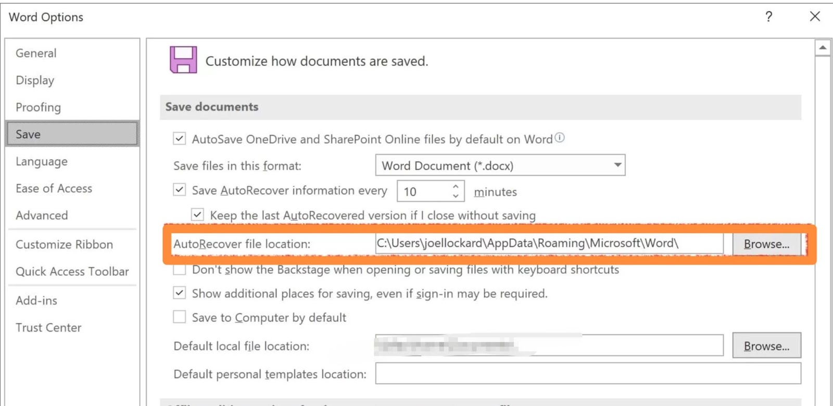Decrease AutoRecover minutes with down arrow
This screenshot has width=833, height=406.
click(456, 196)
